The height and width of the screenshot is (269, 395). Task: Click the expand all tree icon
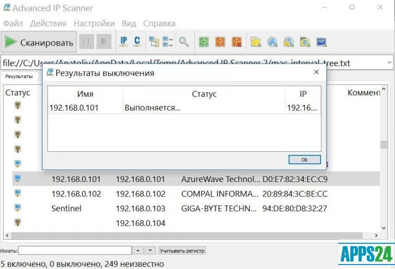click(154, 42)
